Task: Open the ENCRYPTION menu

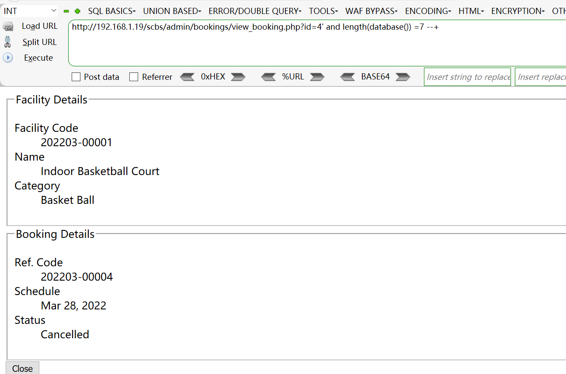Action: pos(518,11)
